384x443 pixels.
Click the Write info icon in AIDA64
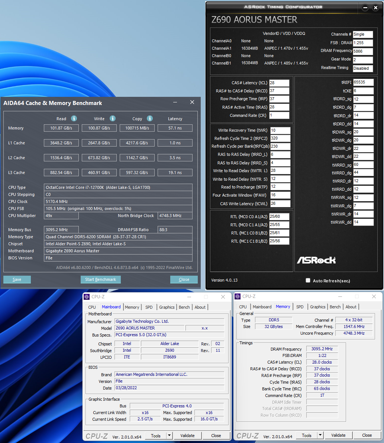[113, 118]
